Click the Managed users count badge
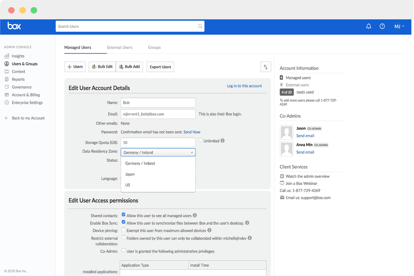 281,77
